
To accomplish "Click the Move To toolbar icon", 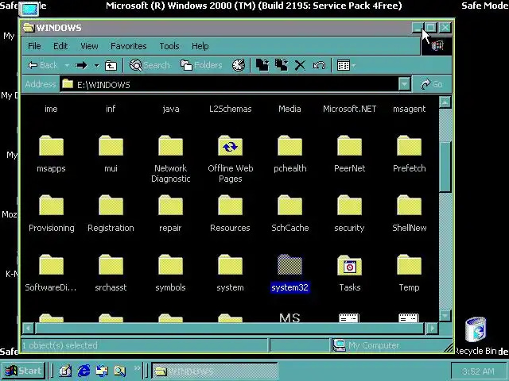I will (x=262, y=65).
